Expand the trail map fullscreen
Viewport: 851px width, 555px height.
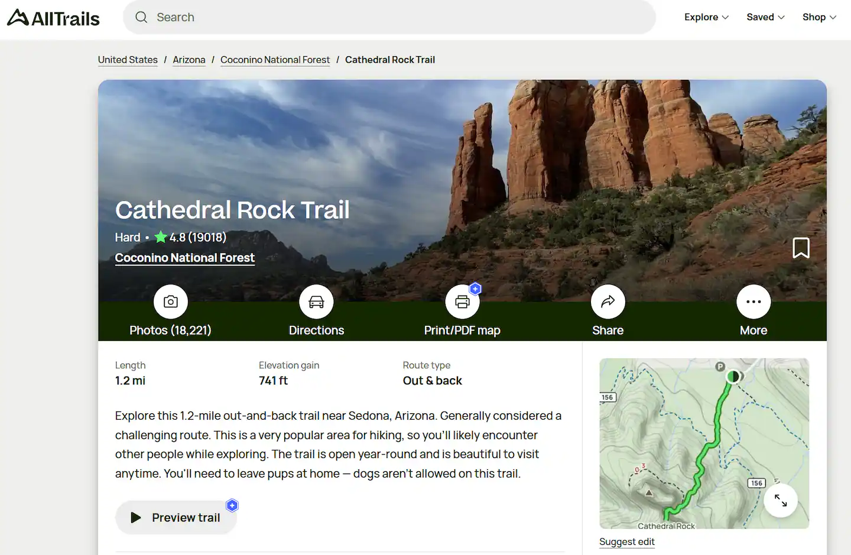[x=781, y=500]
